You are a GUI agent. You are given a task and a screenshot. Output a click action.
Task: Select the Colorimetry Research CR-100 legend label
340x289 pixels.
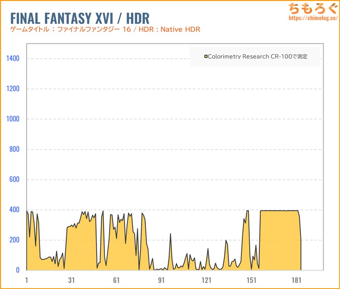[258, 57]
